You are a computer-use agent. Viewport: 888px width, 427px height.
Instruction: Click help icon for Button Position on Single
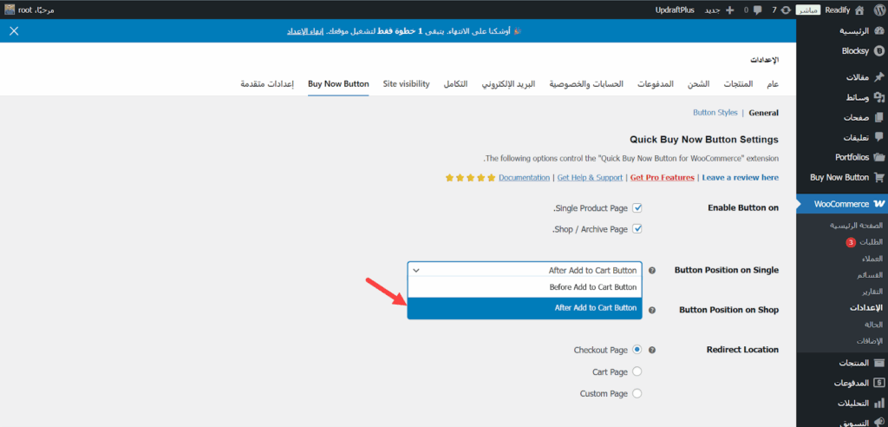pos(652,271)
